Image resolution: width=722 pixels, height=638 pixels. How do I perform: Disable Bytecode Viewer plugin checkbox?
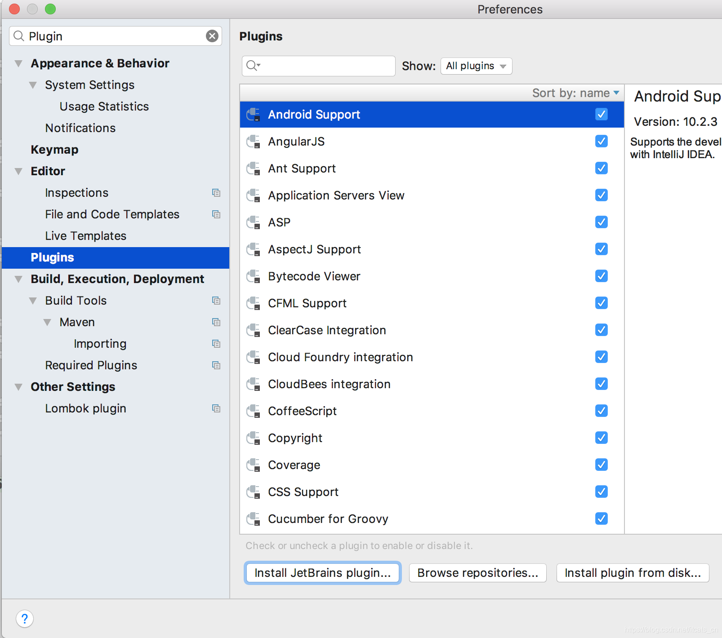(602, 276)
